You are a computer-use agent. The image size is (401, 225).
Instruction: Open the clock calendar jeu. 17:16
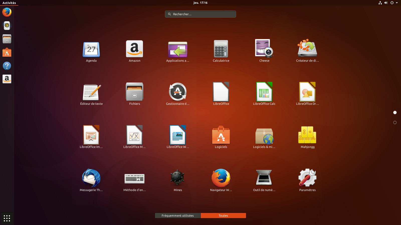[x=200, y=3]
